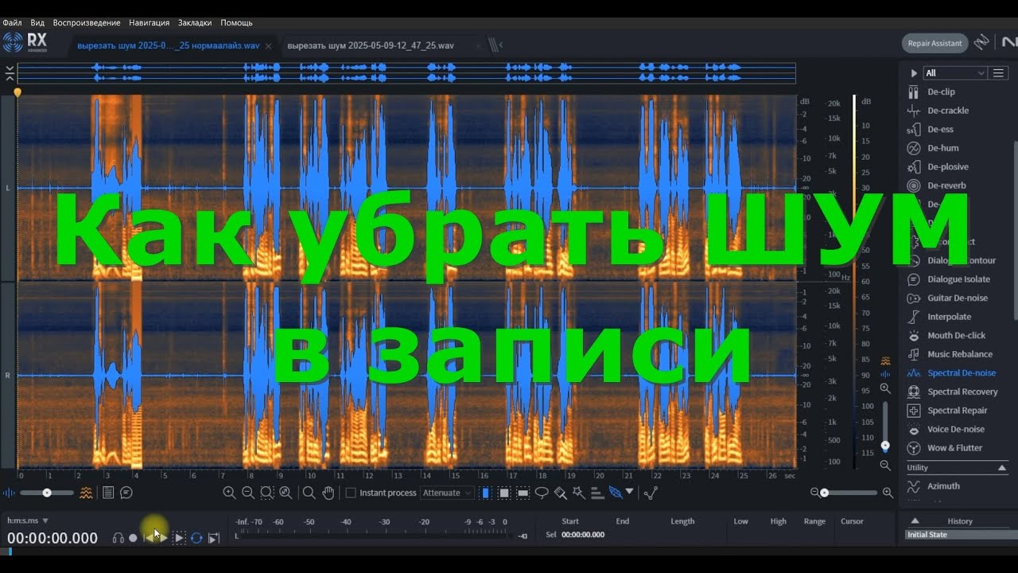Screen dimensions: 1018x573
Task: Open the Помощь menu
Action: click(236, 23)
